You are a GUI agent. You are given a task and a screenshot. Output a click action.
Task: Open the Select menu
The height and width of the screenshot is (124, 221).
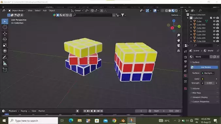click(38, 10)
